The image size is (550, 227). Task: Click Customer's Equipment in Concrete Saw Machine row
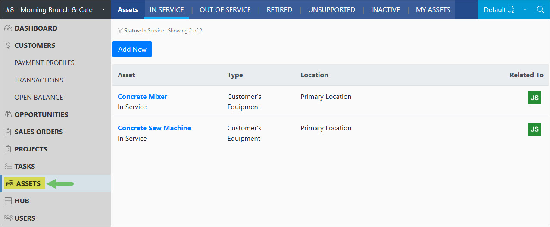(244, 133)
